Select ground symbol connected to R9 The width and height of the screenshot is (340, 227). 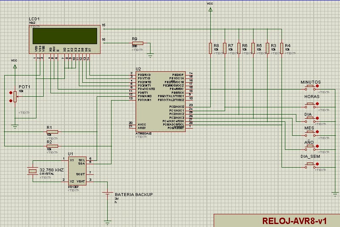coord(150,55)
